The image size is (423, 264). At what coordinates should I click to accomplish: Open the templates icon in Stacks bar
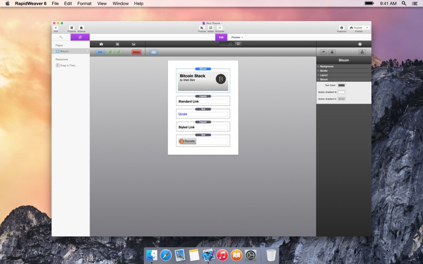117,44
